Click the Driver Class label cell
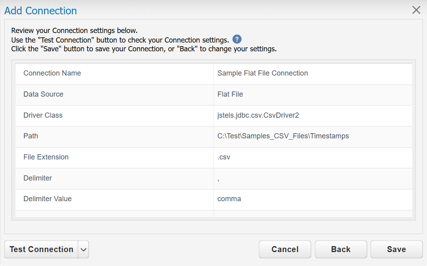Viewport: 427px width, 266px height. [x=115, y=115]
